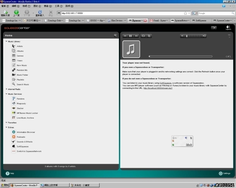Click the localhost stream.mp3 link
Image resolution: width=236 pixels, height=188 pixels.
click(x=158, y=88)
